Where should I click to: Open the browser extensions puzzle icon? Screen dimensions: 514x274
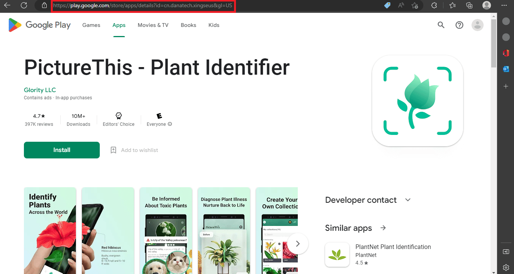434,5
